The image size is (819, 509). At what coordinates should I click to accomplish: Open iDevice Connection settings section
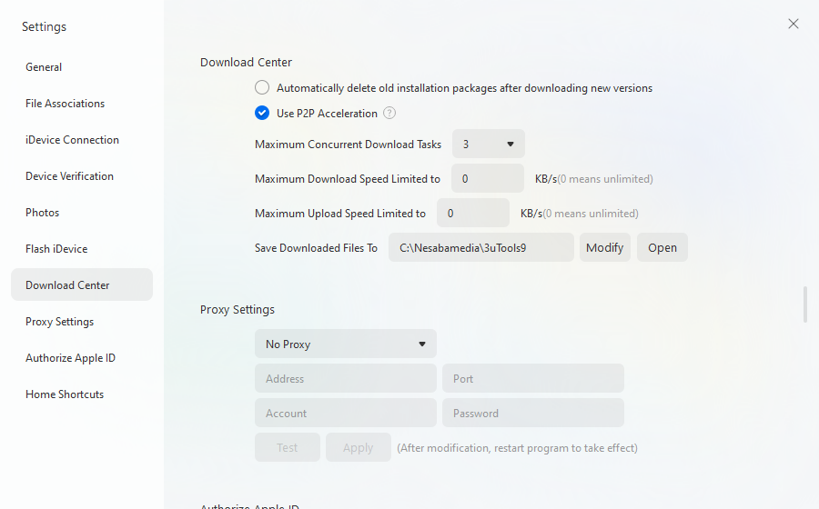[x=72, y=140]
